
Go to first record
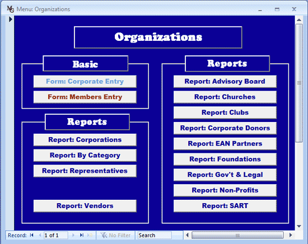(31, 235)
